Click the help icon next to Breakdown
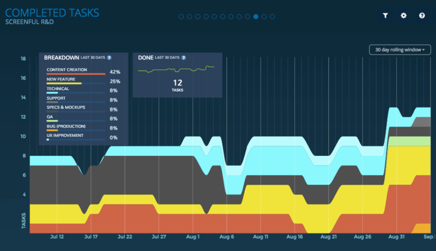Image resolution: width=436 pixels, height=251 pixels. [x=109, y=58]
